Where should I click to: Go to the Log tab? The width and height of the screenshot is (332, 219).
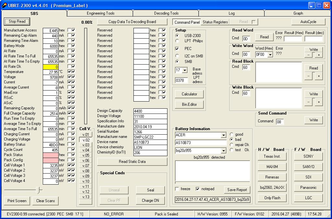231,13
